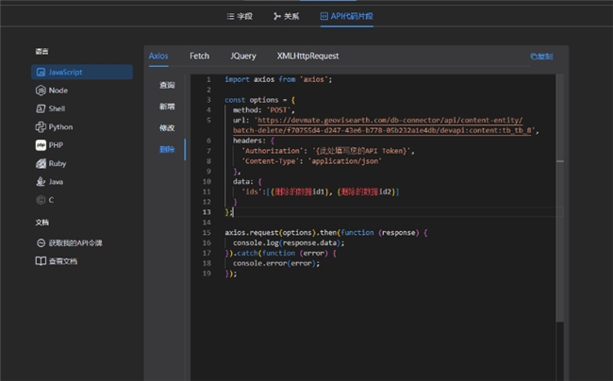Click the import axios statement
This screenshot has height=381, width=613.
click(278, 80)
